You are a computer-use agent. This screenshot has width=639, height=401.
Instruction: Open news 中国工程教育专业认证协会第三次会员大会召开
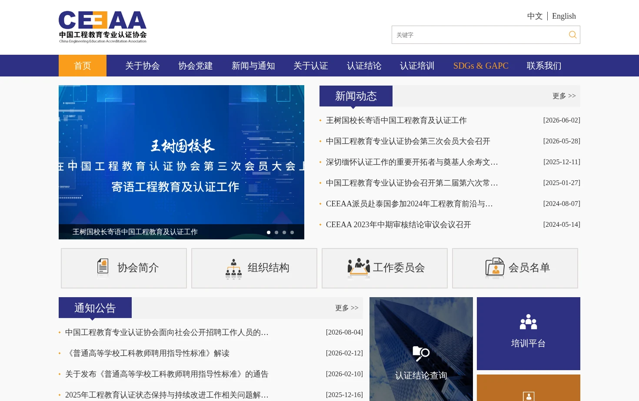408,141
